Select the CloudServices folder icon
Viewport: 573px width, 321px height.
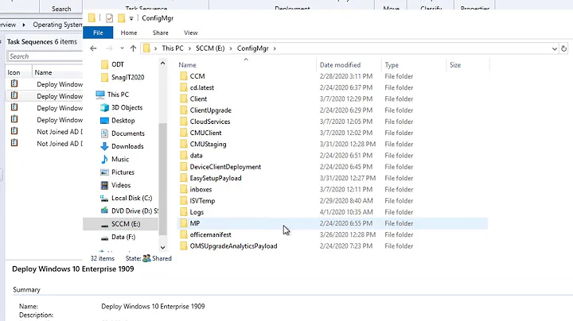click(184, 122)
